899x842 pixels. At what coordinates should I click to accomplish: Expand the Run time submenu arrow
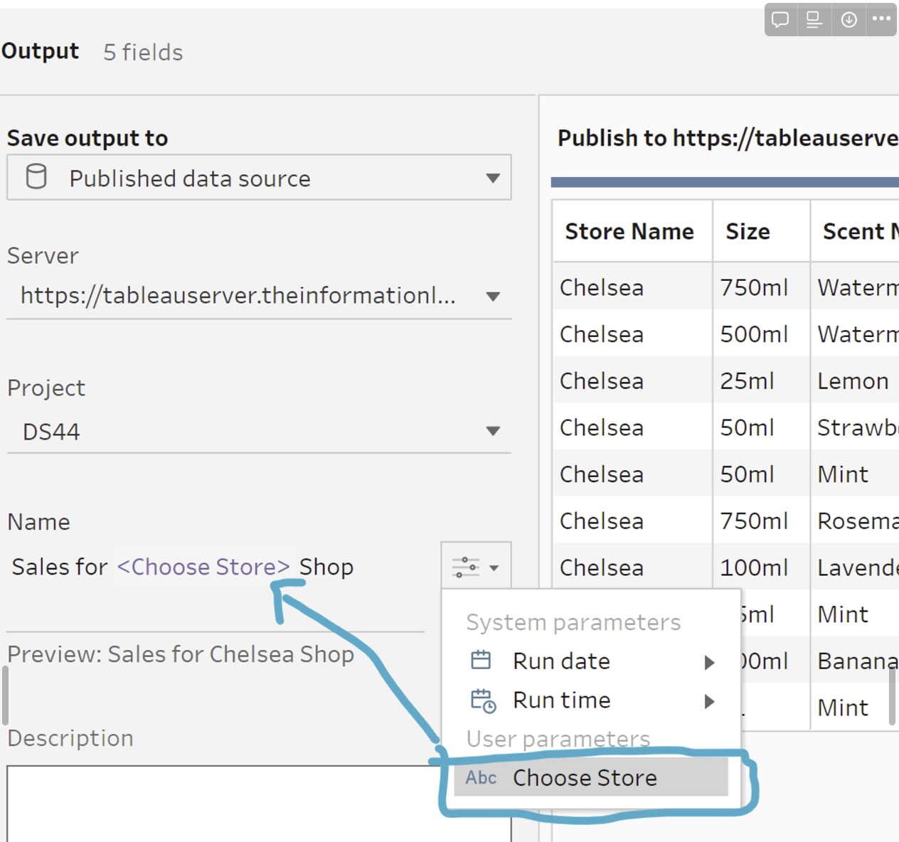point(709,701)
